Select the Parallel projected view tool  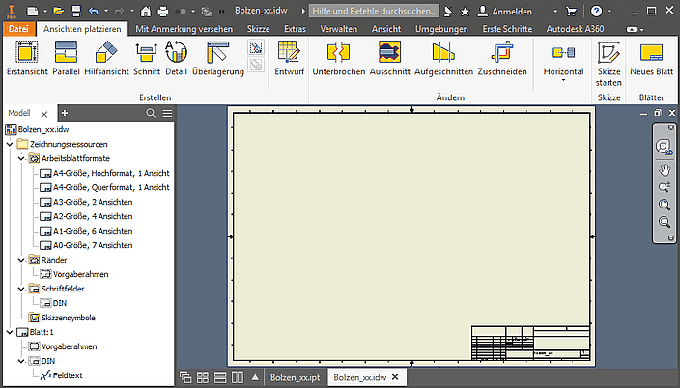[x=67, y=59]
